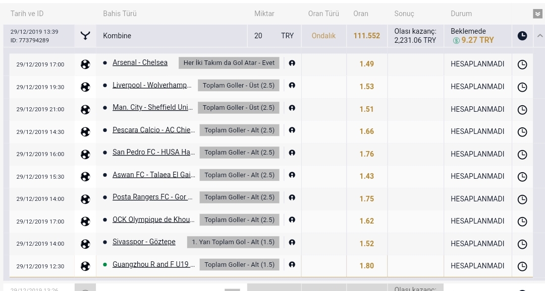Screen dimensions: 545x291
Task: Click the Bahis Türü column header
Action: click(120, 14)
